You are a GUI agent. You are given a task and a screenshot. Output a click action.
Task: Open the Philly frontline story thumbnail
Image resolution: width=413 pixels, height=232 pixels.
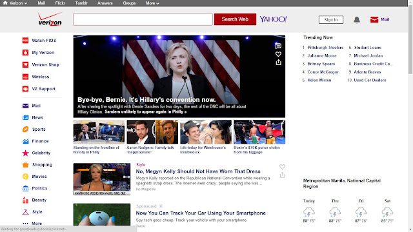[99, 132]
